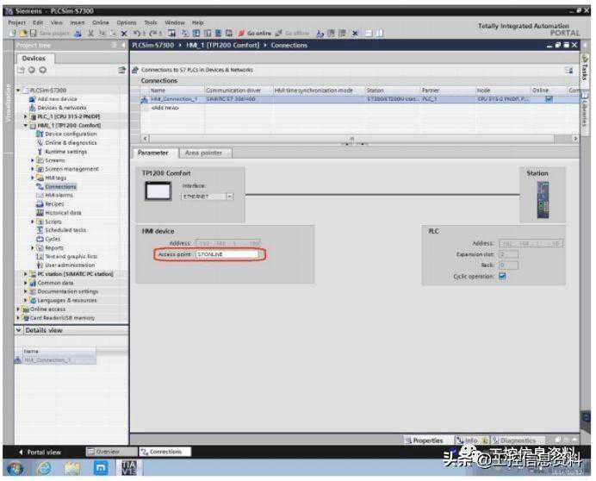Switch to the Area pointer tab
This screenshot has width=596, height=481.
point(203,153)
